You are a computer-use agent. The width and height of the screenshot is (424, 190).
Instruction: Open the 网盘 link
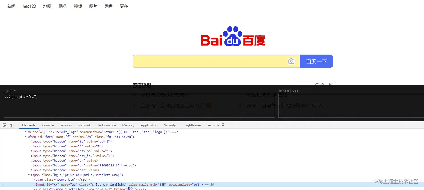pos(109,6)
